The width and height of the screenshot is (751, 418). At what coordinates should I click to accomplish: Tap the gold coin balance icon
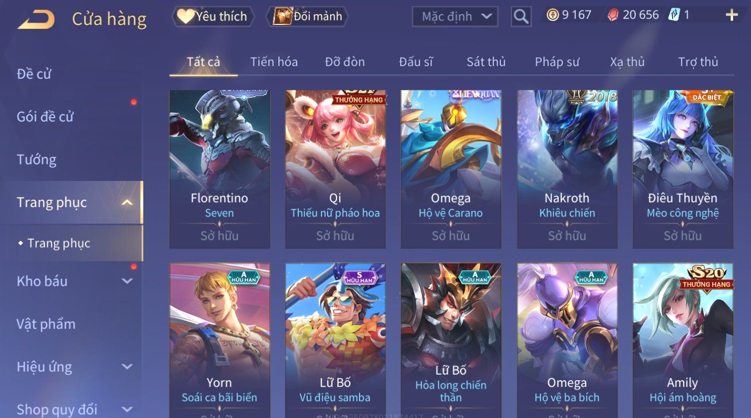click(x=553, y=15)
